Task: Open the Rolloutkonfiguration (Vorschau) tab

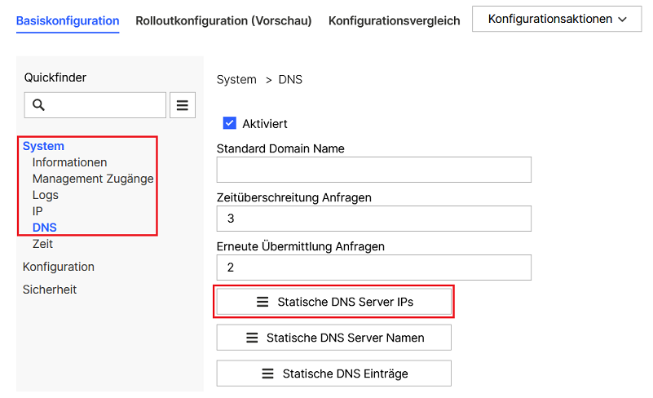Action: pos(223,20)
